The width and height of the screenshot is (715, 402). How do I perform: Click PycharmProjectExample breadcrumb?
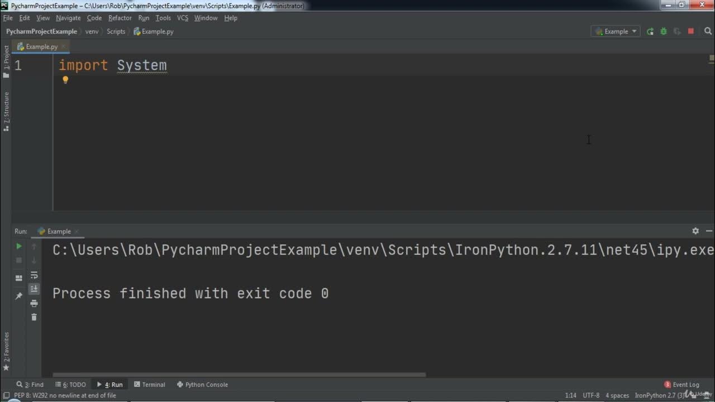tap(41, 32)
